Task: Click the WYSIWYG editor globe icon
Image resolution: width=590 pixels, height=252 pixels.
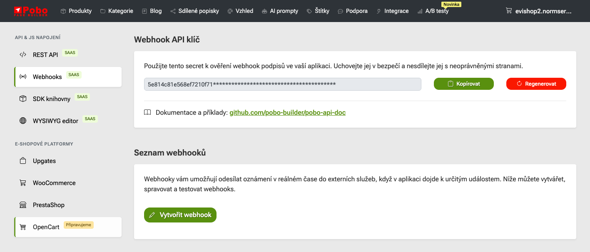Action: coord(23,121)
